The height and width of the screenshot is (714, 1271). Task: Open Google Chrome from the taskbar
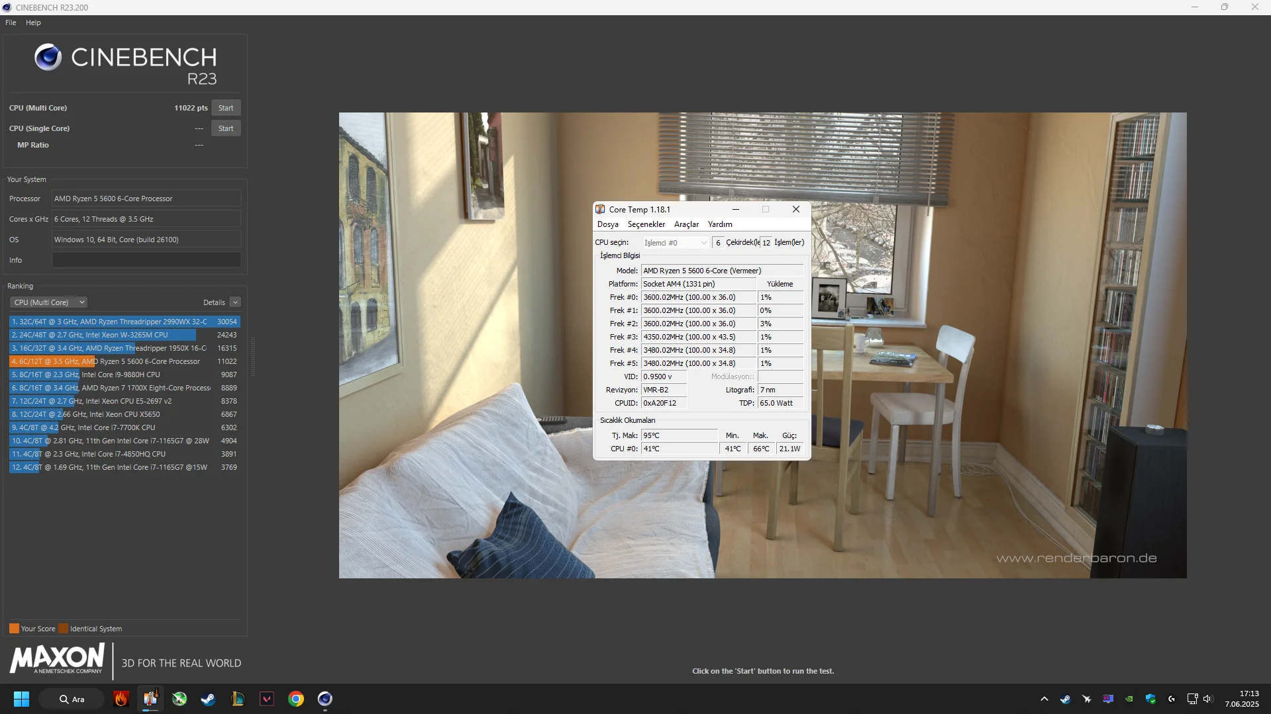[x=296, y=699]
